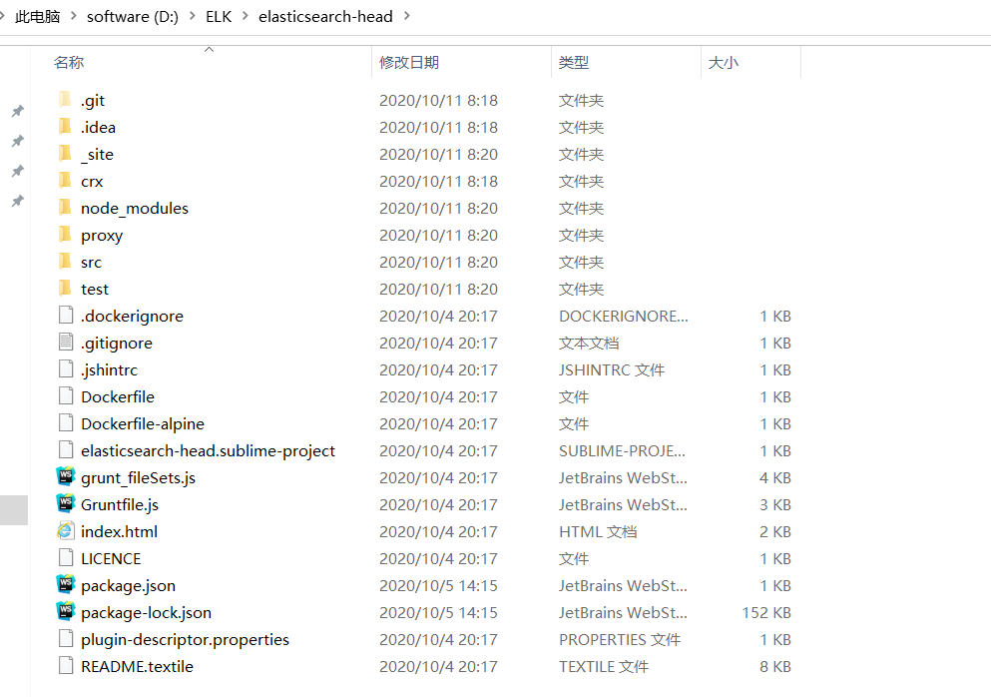
Task: Select the package-lock.json file name
Action: click(146, 612)
